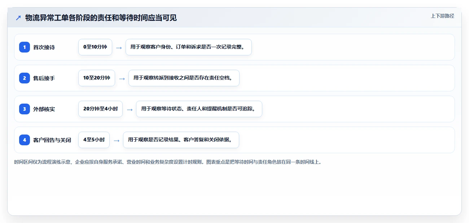Click the 首次接待 stage label
Viewport: 469px width, 223px height.
(44, 47)
